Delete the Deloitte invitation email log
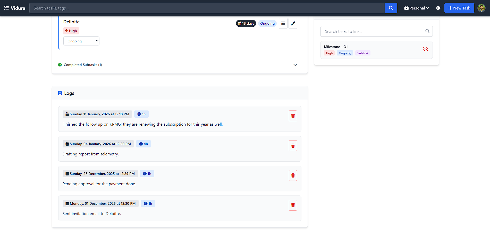This screenshot has height=233, width=490. [x=293, y=205]
